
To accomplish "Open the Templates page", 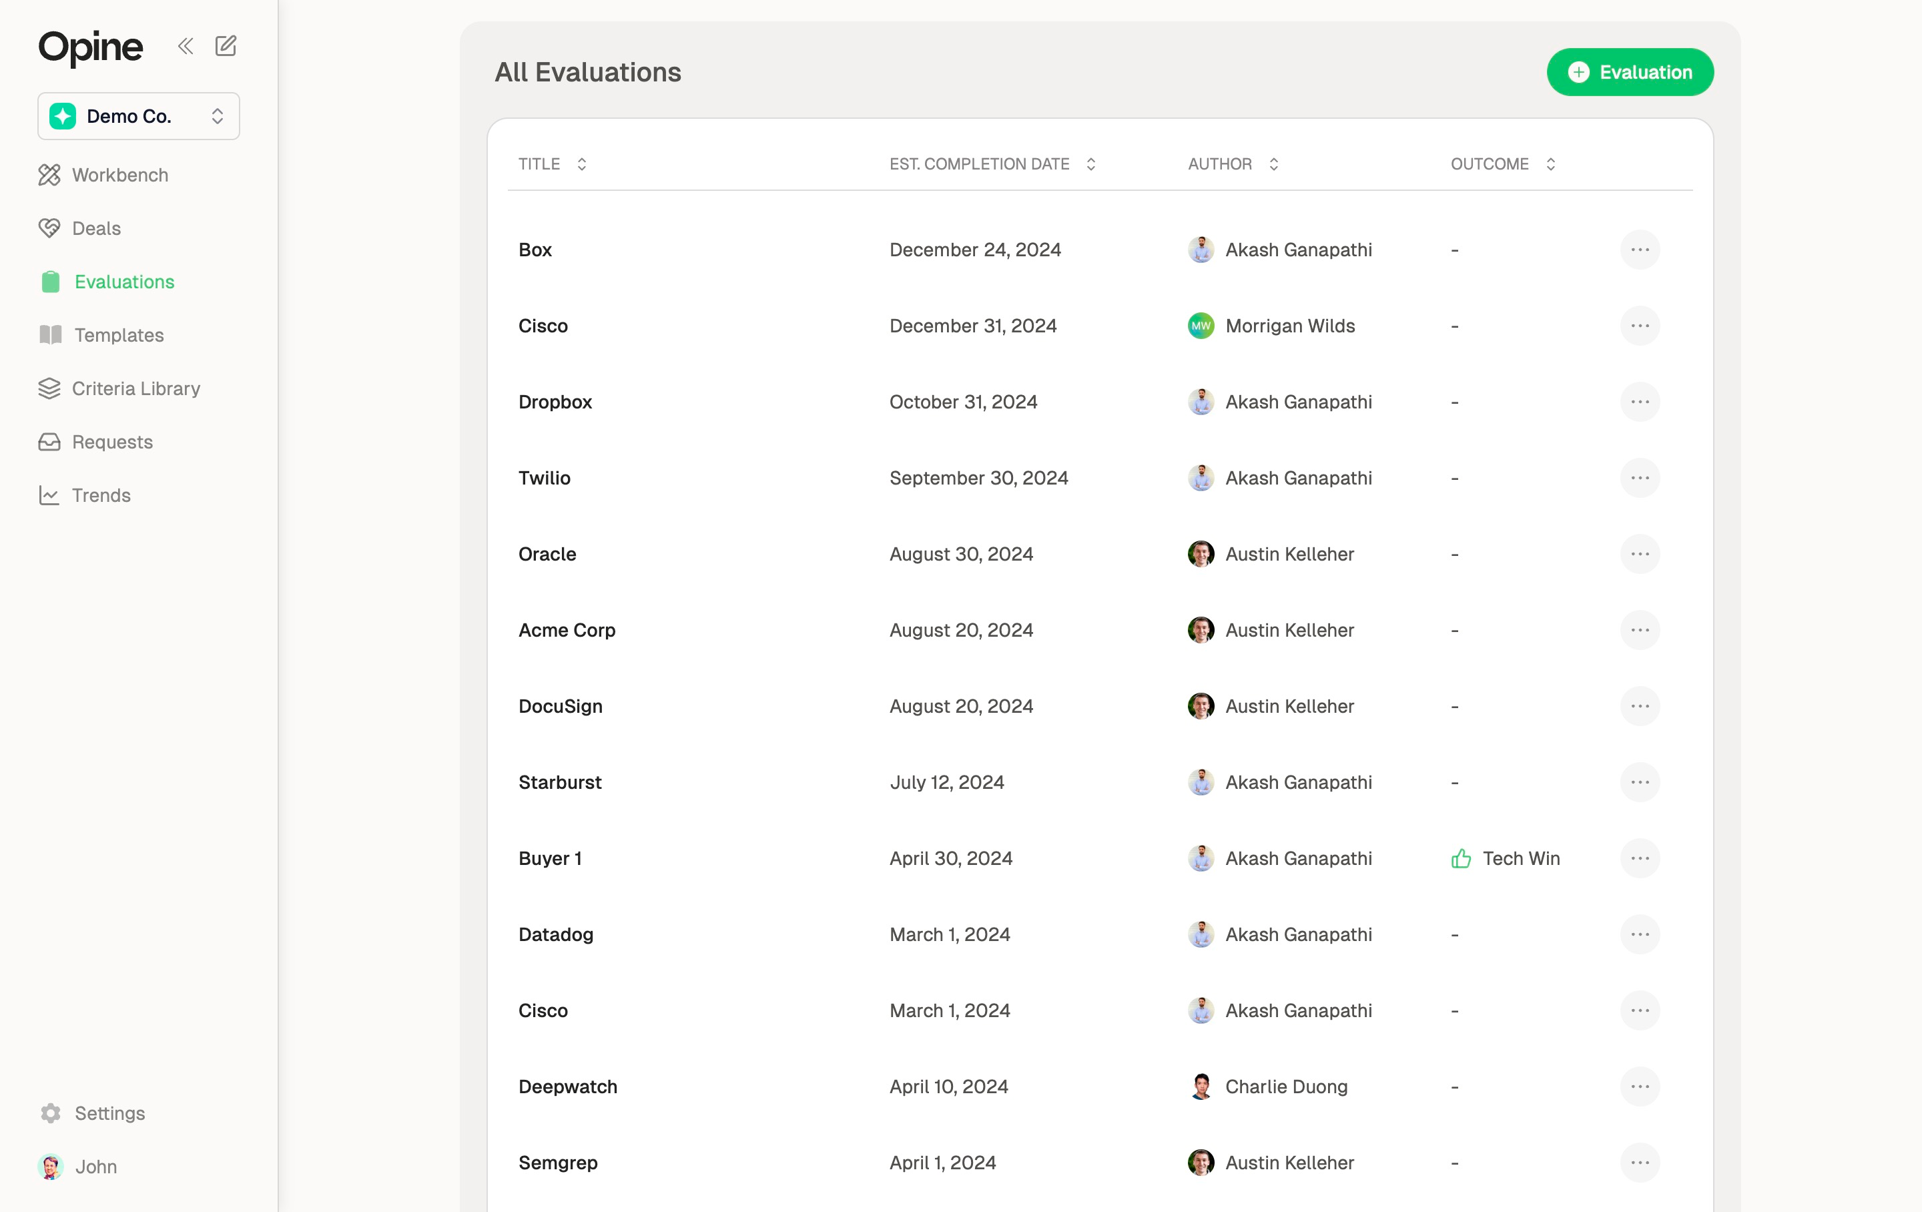I will pyautogui.click(x=119, y=335).
